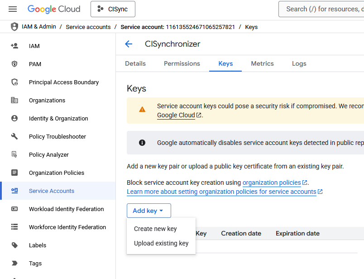Click the Keys section heading
This screenshot has height=279, width=364.
(137, 88)
